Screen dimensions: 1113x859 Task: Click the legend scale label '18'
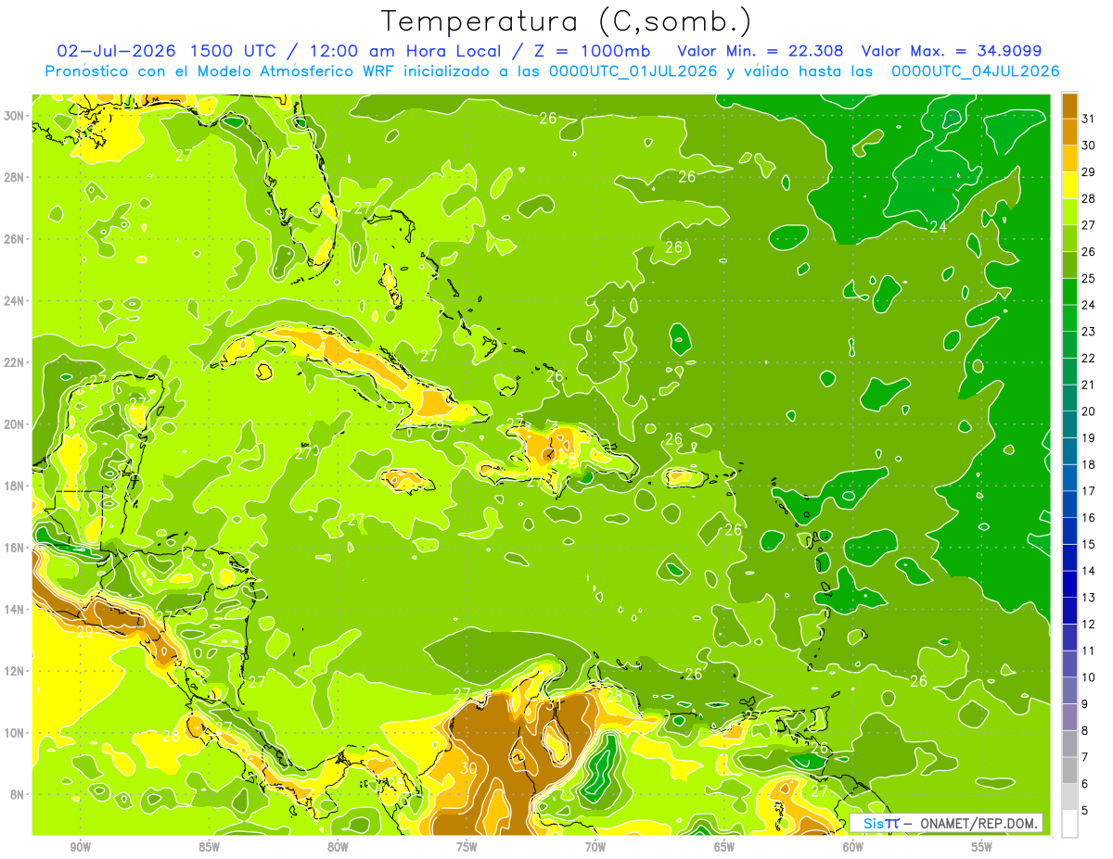click(x=1089, y=464)
